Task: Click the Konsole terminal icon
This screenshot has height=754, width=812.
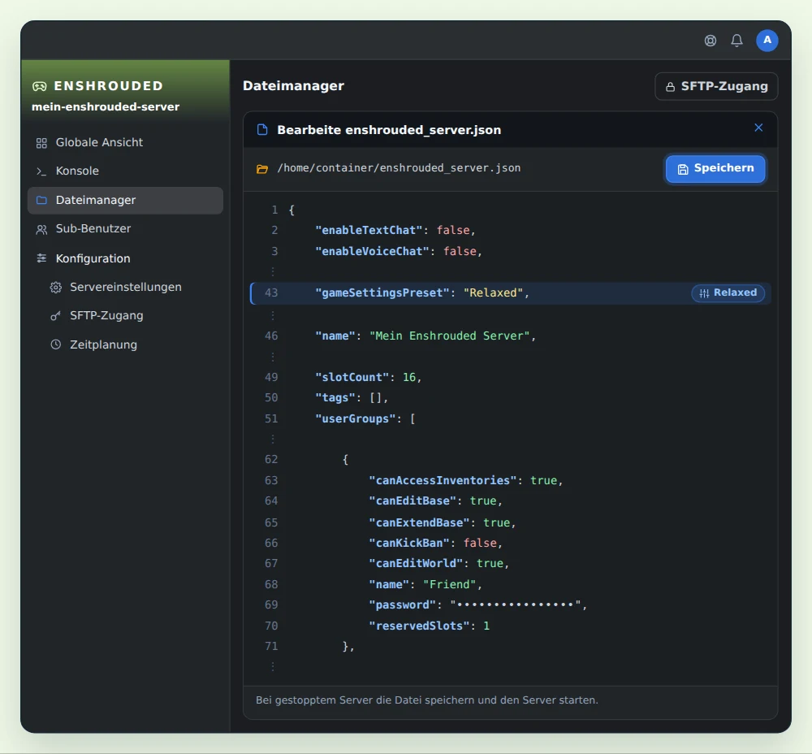Action: (x=41, y=171)
